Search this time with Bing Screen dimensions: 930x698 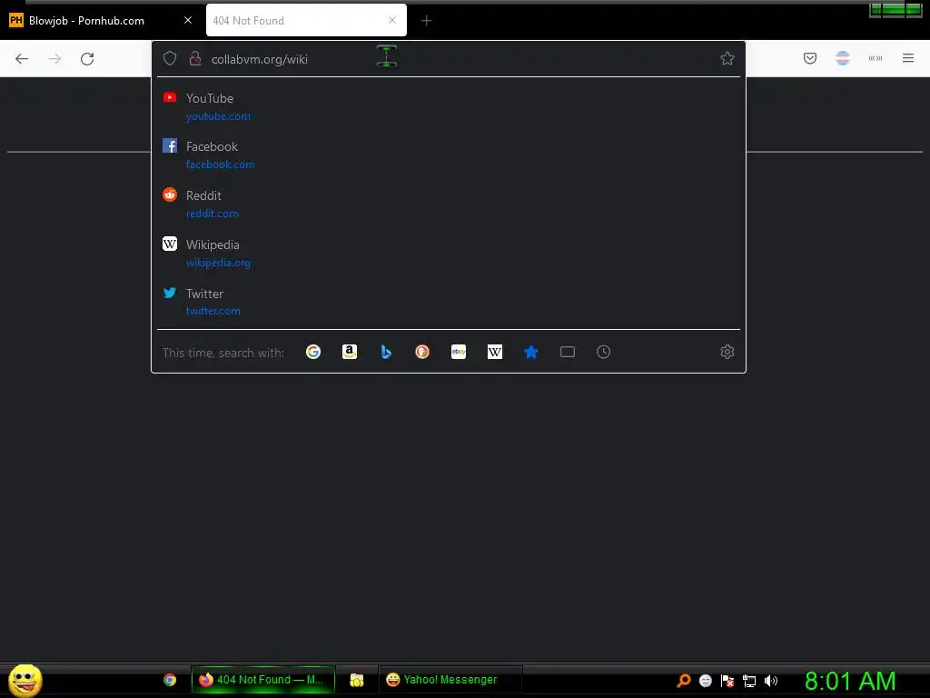pos(386,352)
